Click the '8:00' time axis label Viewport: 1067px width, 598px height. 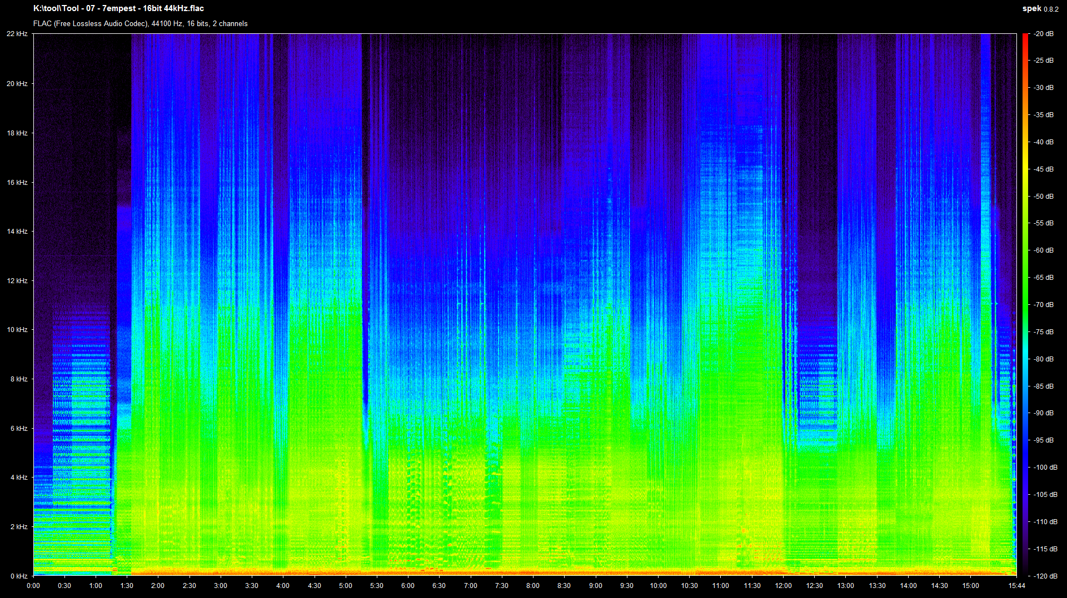533,586
